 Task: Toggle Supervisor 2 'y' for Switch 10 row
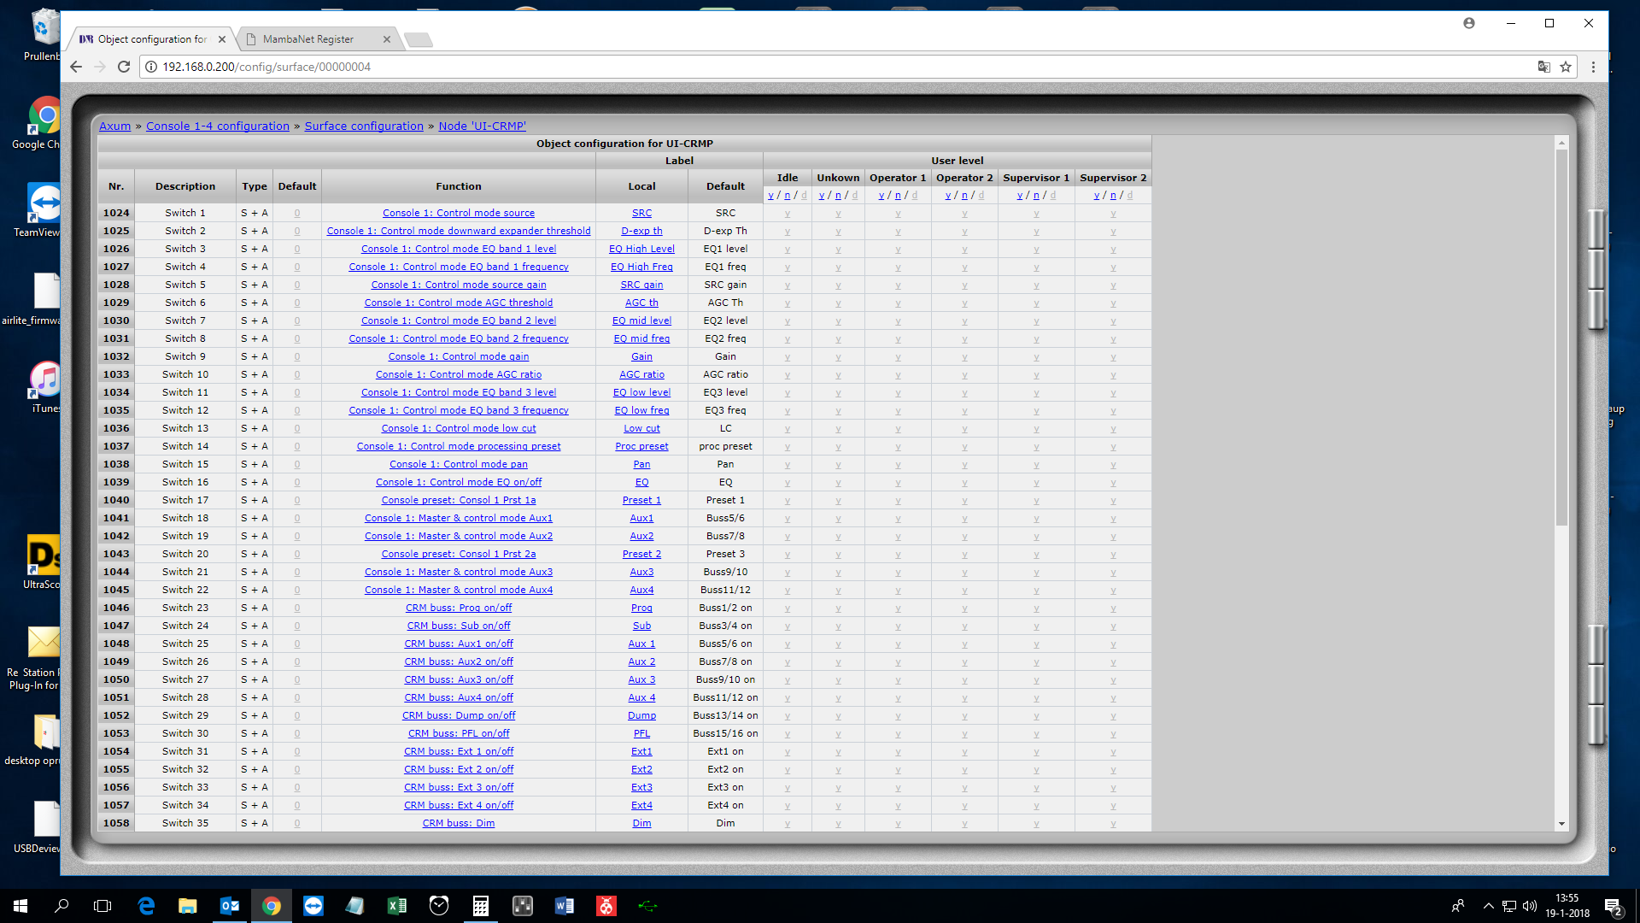[x=1113, y=375]
